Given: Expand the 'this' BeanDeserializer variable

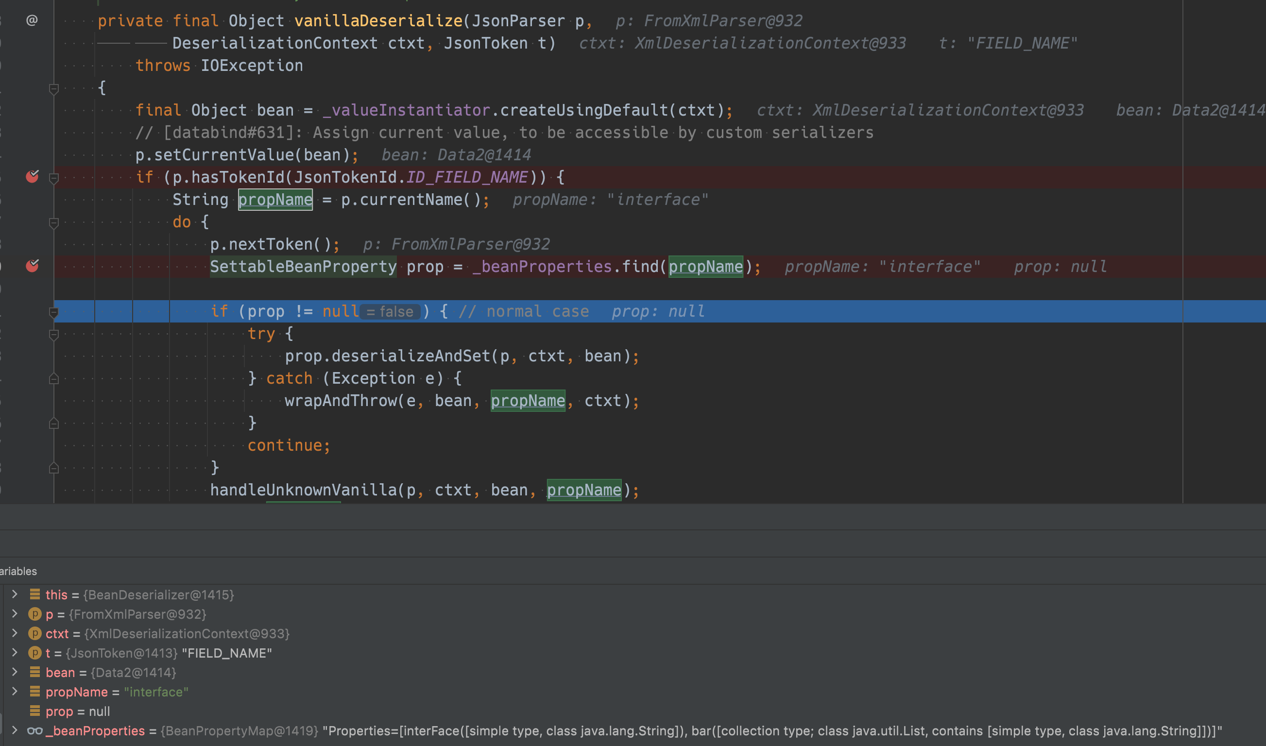Looking at the screenshot, I should tap(15, 594).
